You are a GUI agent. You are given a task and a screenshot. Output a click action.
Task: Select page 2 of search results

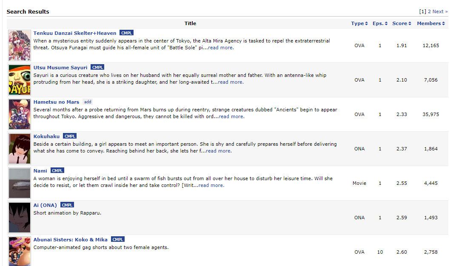[x=429, y=11]
